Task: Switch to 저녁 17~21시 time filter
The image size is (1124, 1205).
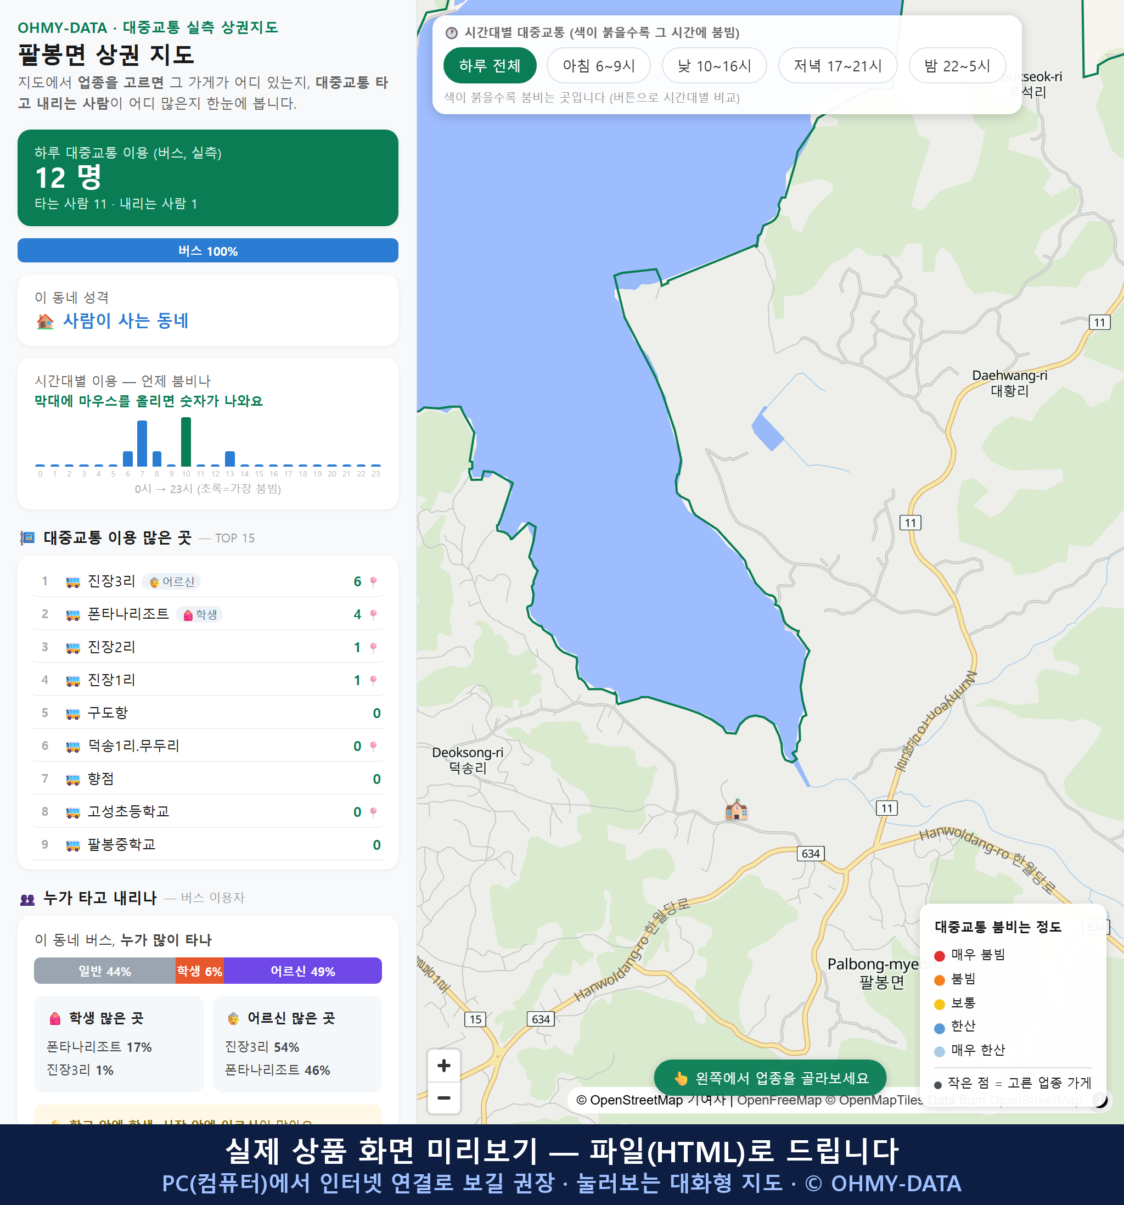Action: [x=838, y=65]
